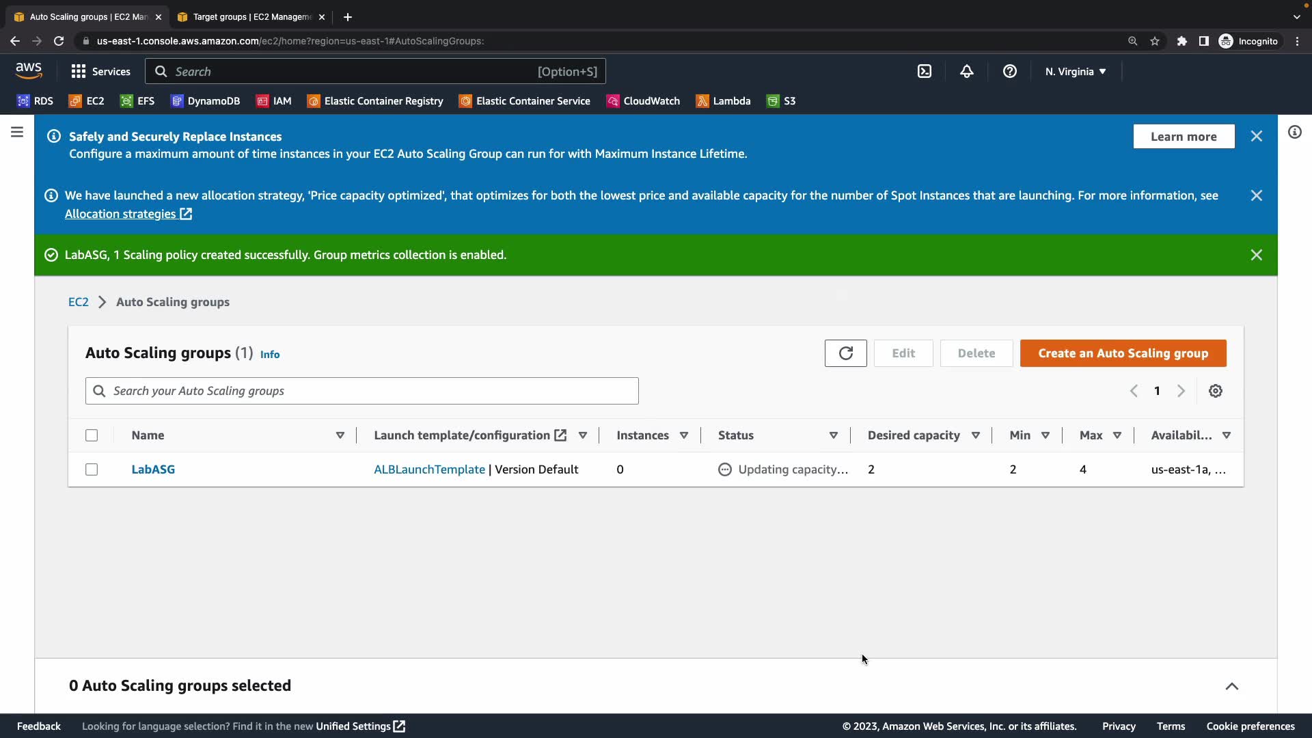Sort by the Name column arrow
The height and width of the screenshot is (738, 1312).
[x=340, y=435]
